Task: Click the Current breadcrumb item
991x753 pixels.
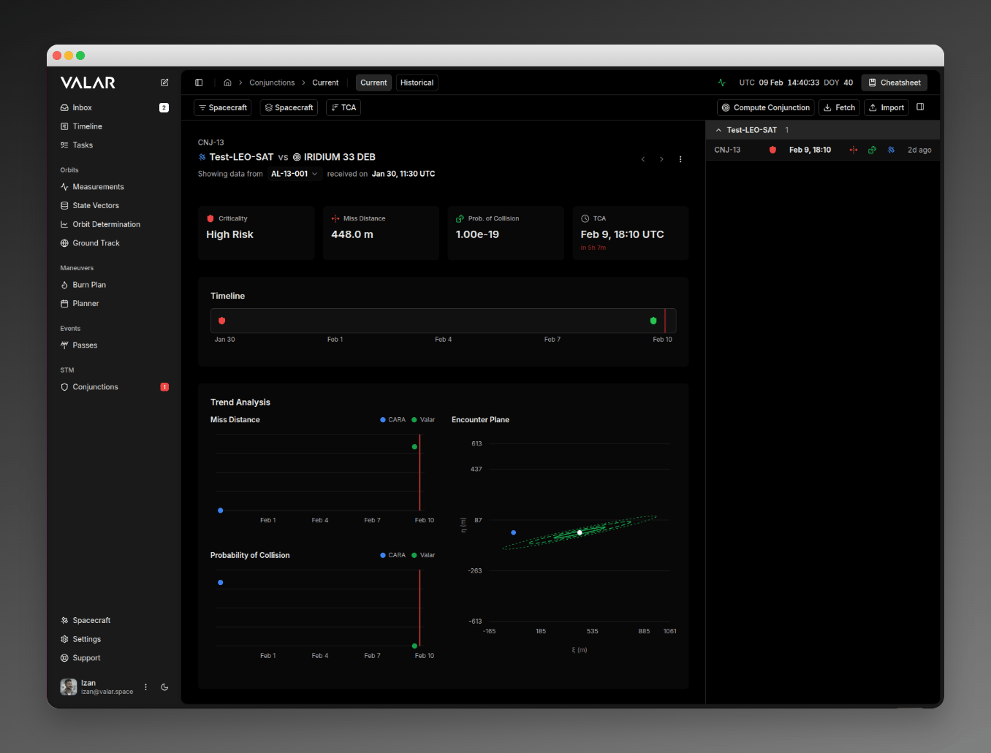Action: pos(325,83)
